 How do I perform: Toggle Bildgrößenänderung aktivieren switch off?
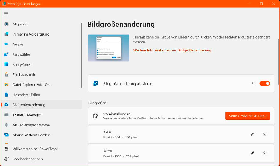pyautogui.click(x=264, y=83)
